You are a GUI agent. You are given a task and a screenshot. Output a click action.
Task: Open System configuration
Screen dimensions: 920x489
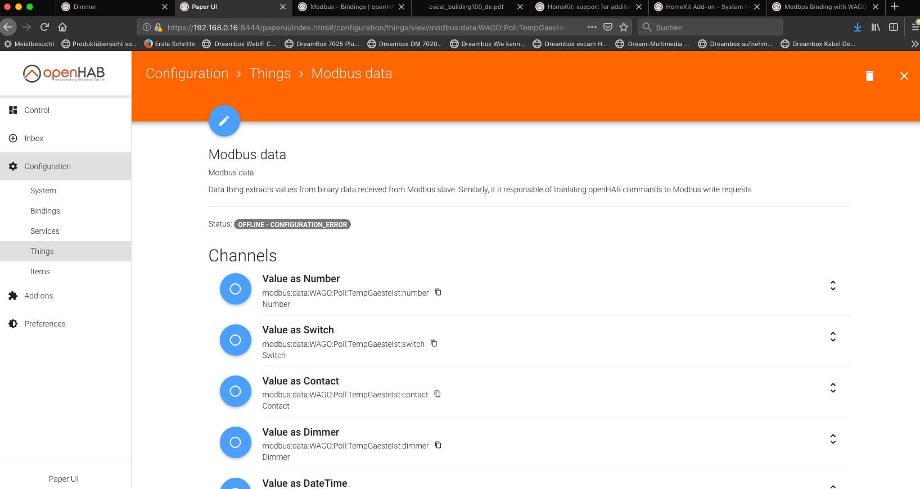(x=65, y=191)
